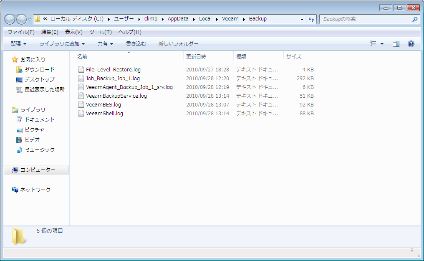Click the Forward navigation arrow button

(x=21, y=19)
